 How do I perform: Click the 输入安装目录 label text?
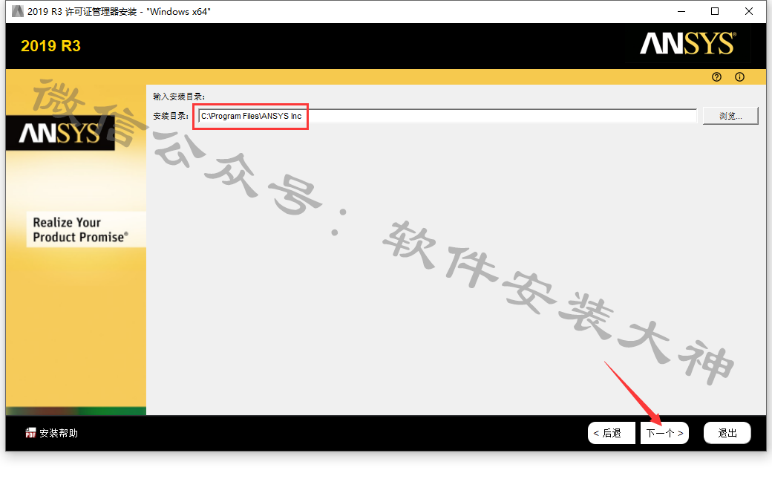[x=179, y=97]
